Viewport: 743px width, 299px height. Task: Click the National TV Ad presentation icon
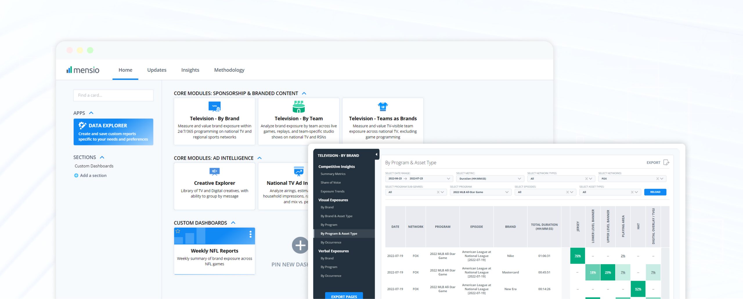click(299, 171)
